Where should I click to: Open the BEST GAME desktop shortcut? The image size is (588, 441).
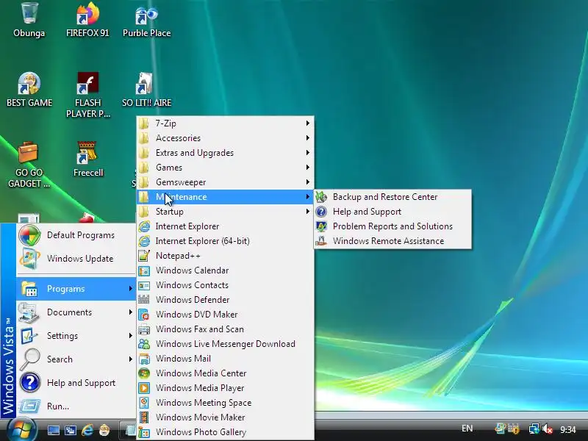[x=29, y=90]
